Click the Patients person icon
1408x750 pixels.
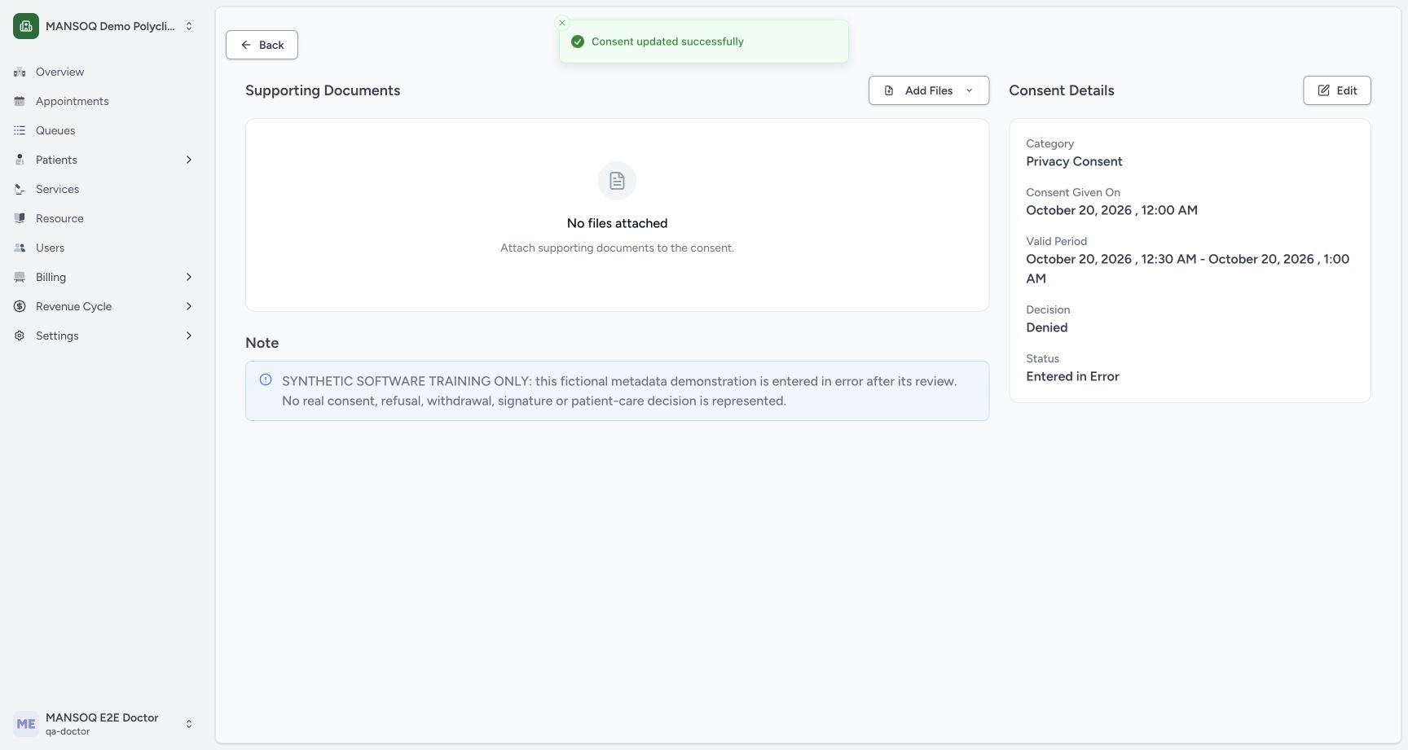coord(20,160)
